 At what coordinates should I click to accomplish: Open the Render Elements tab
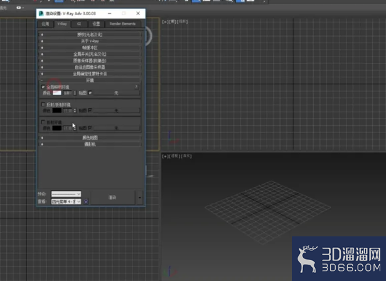pyautogui.click(x=122, y=24)
